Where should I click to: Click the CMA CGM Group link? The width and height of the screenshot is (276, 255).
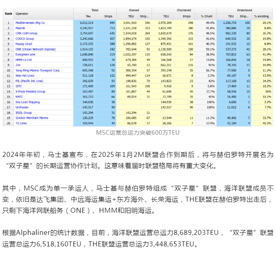26,33
